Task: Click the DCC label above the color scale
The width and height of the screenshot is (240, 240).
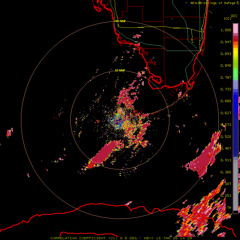Action: coord(234,16)
